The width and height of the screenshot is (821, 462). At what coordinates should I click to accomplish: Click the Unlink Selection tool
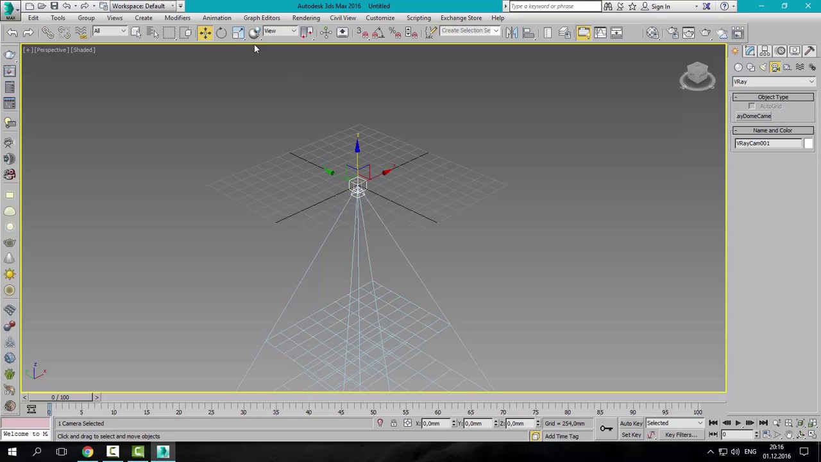(x=64, y=33)
